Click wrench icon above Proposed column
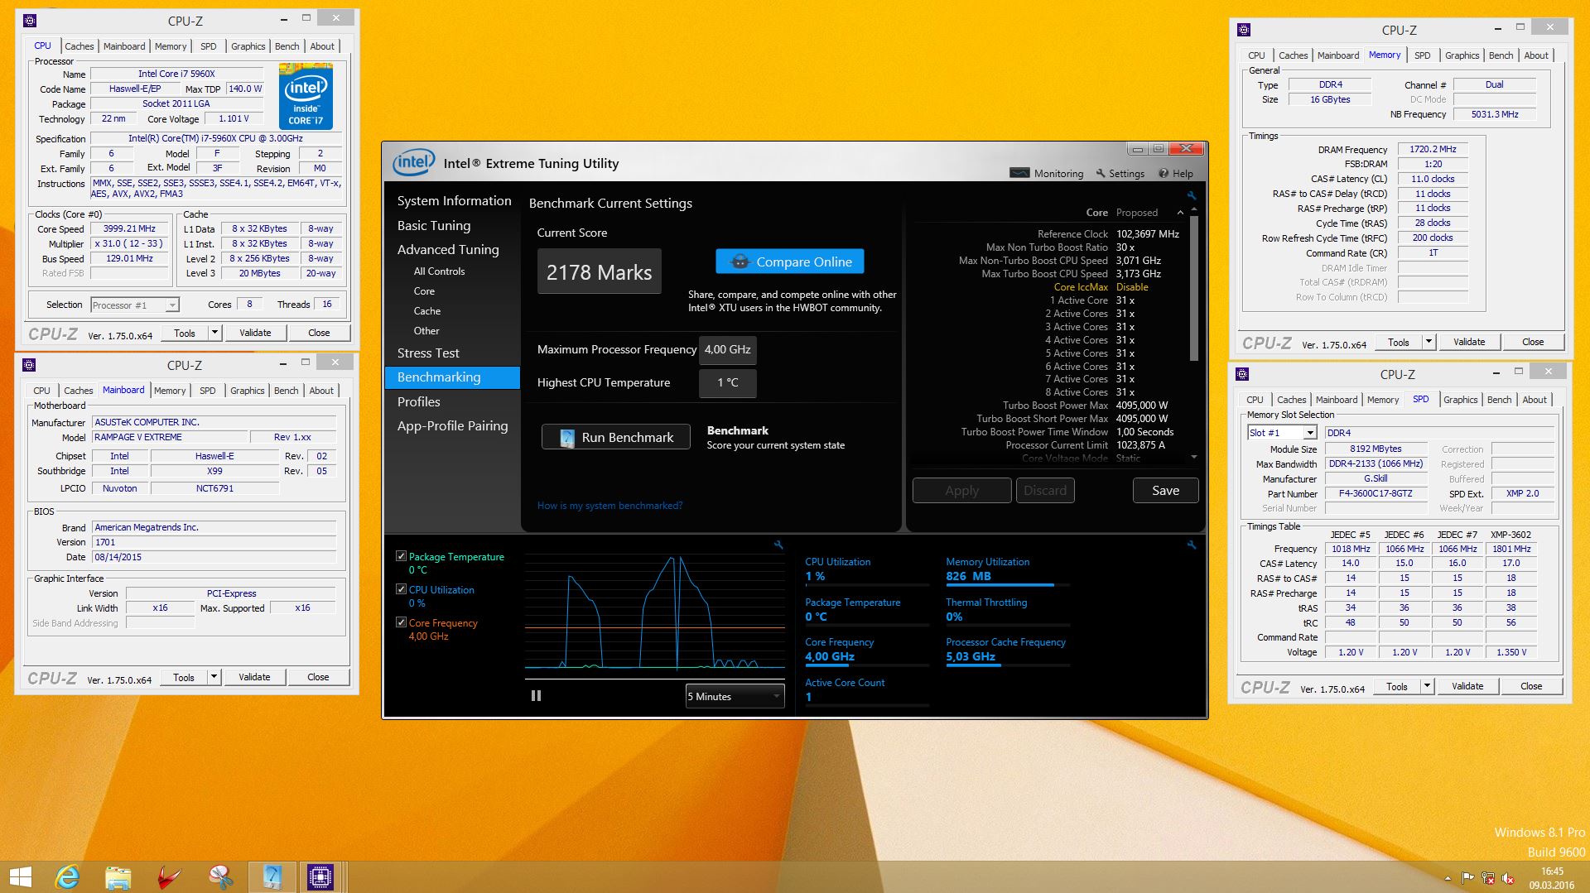The height and width of the screenshot is (893, 1590). point(1192,196)
